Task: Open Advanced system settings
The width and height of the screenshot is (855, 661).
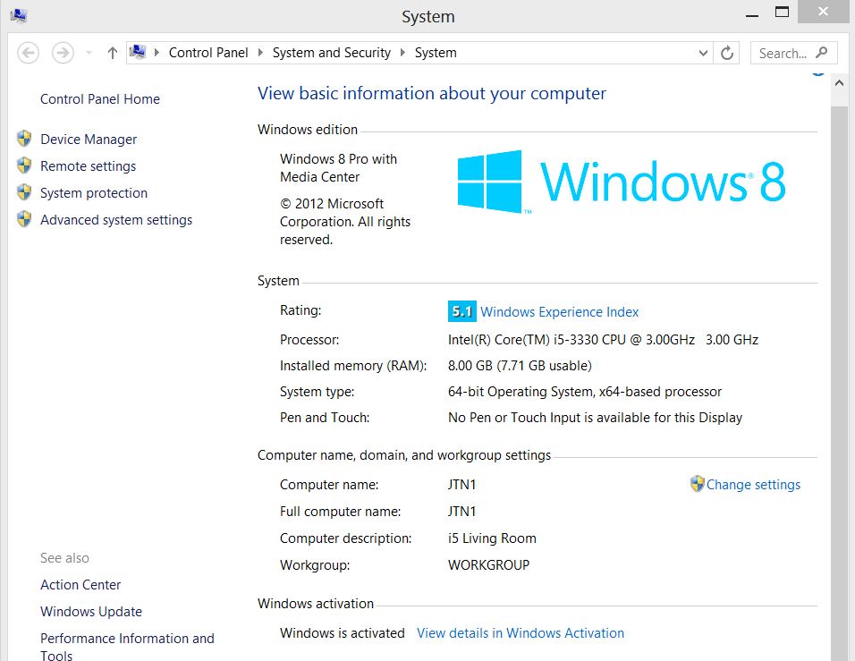Action: (116, 220)
